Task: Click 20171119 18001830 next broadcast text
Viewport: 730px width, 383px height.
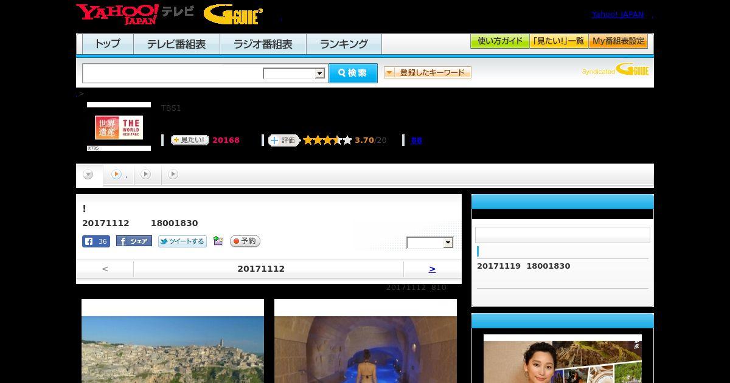Action: [524, 266]
